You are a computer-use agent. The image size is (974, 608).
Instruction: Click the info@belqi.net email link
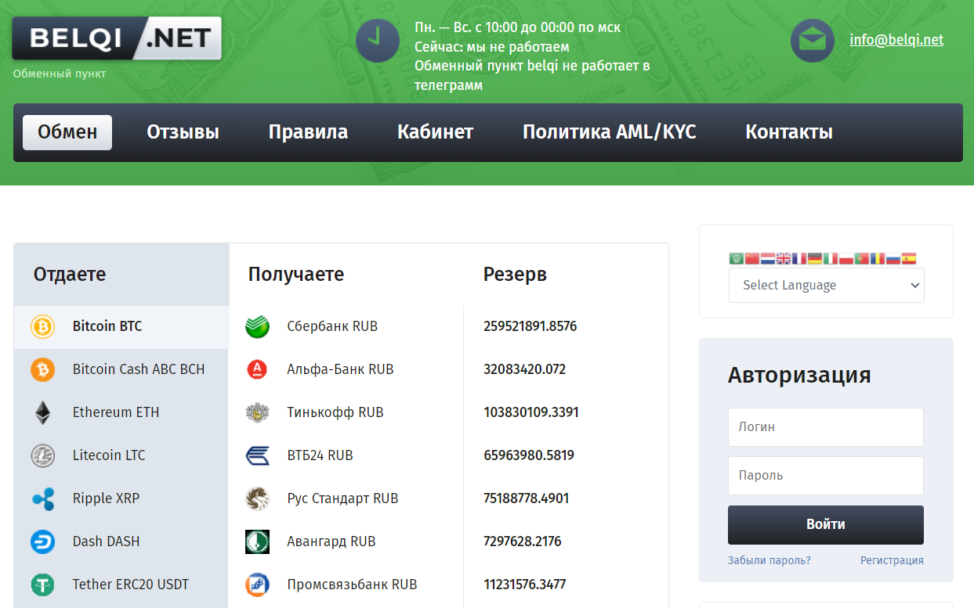896,40
